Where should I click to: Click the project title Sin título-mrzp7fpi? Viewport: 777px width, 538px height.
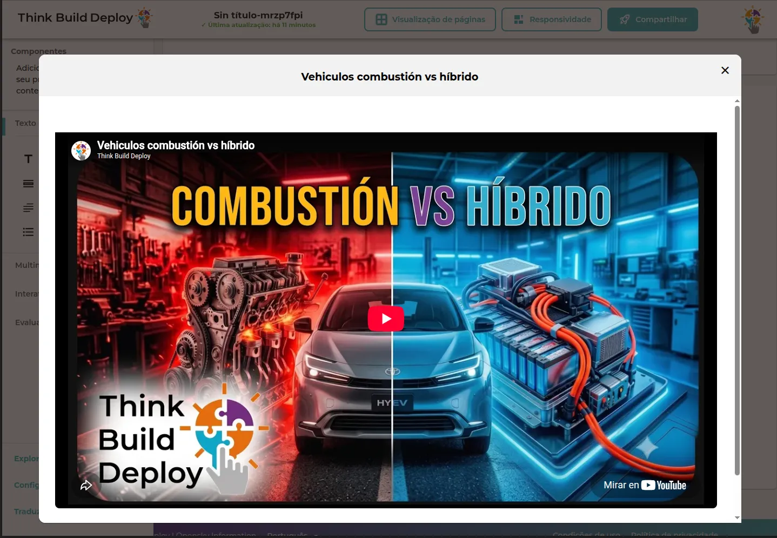258,15
